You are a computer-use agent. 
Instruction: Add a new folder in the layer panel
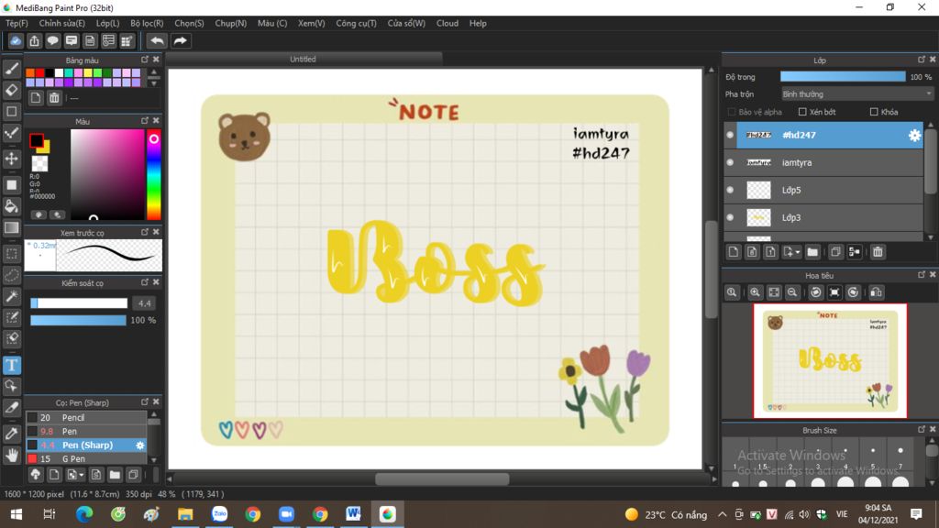pyautogui.click(x=812, y=252)
